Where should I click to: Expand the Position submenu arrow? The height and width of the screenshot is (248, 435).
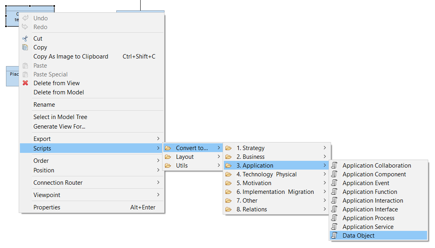click(x=158, y=170)
